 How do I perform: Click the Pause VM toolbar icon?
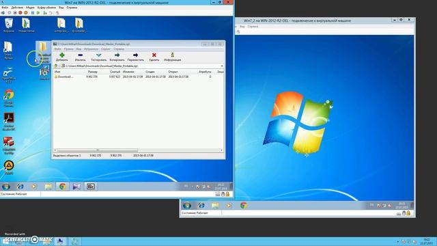[x=33, y=13]
